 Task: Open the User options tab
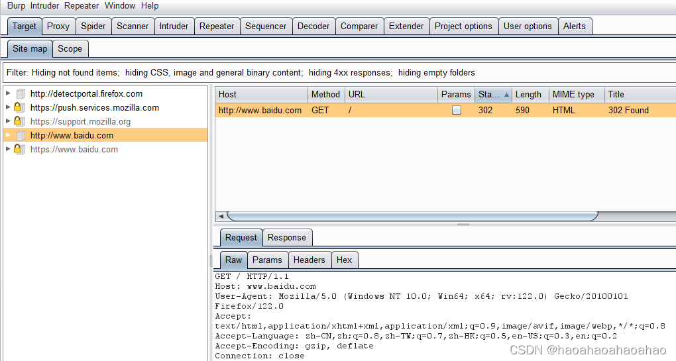tap(528, 26)
